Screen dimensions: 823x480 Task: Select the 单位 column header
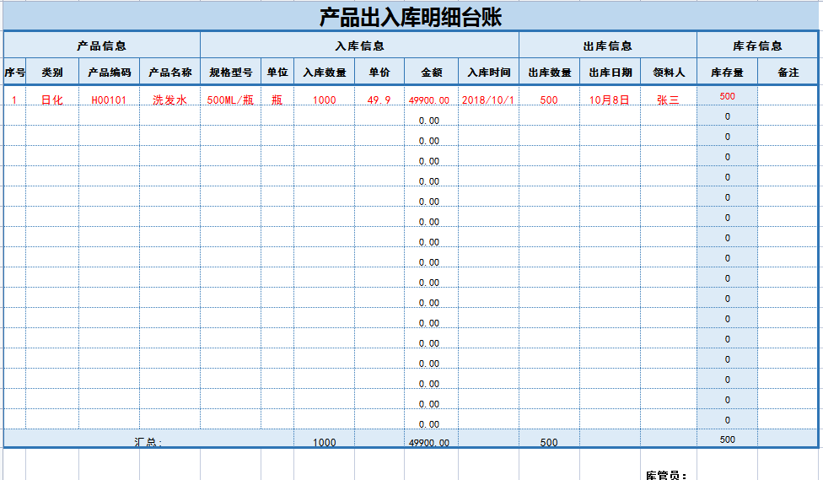coord(277,72)
